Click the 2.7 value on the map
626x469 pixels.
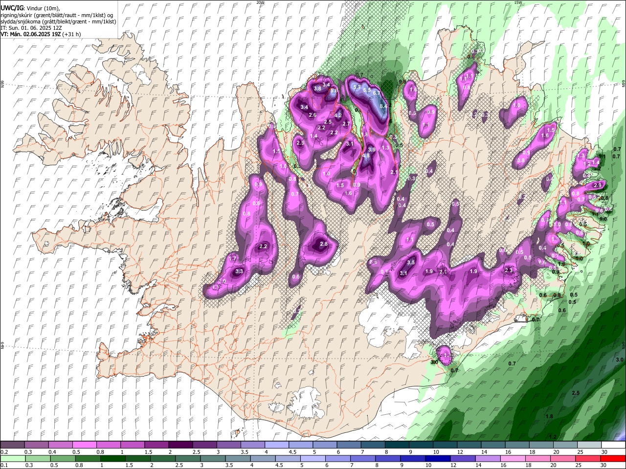346,124
